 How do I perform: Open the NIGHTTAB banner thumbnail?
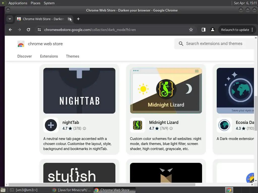(79, 90)
